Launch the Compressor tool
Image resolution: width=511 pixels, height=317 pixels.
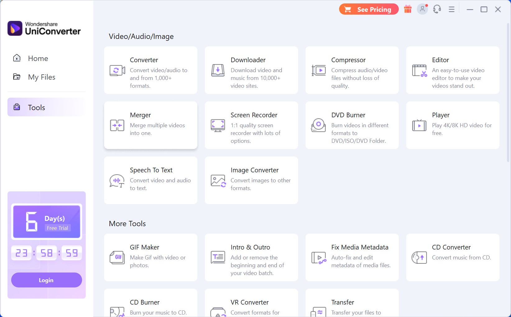352,70
